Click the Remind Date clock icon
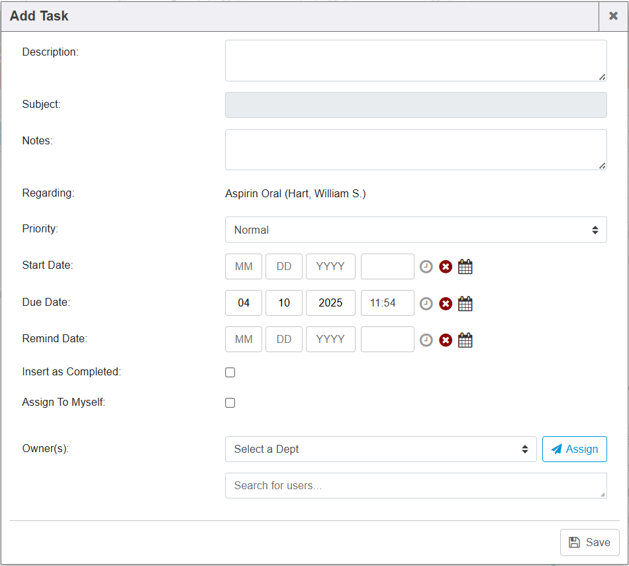This screenshot has width=629, height=566. (426, 340)
